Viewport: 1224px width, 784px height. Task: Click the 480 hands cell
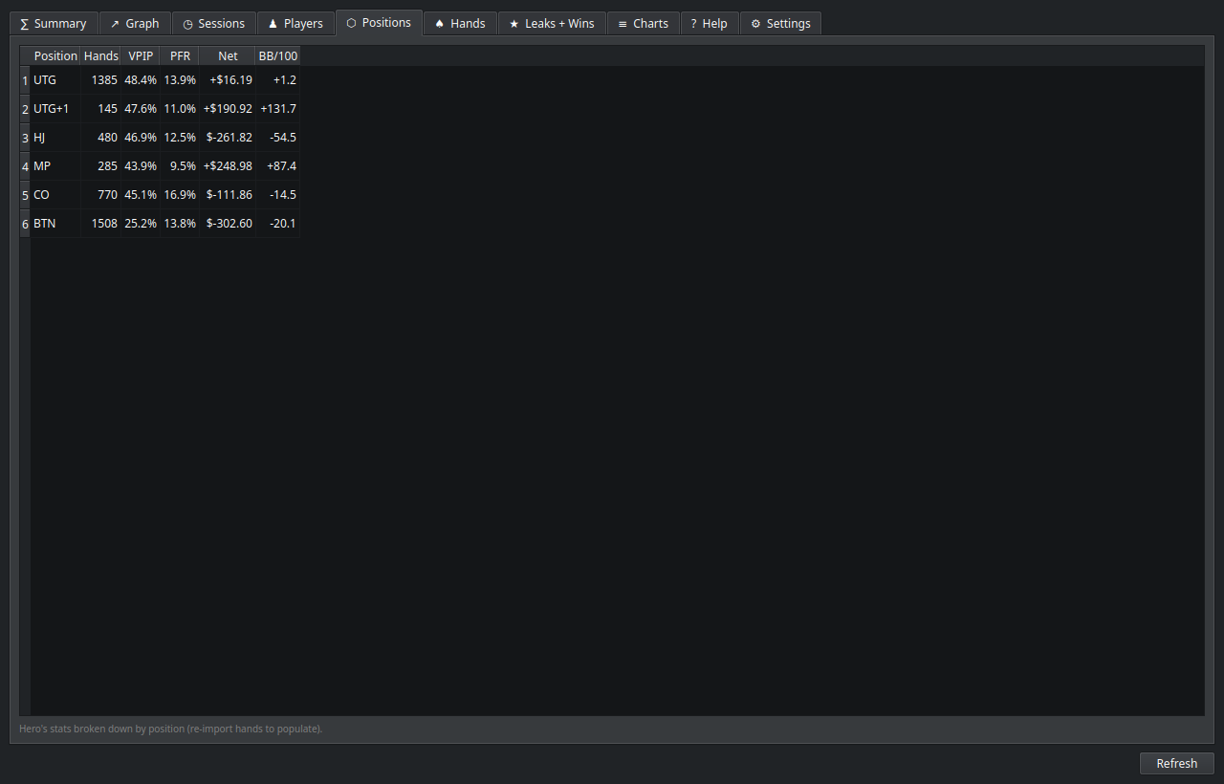[x=100, y=138]
